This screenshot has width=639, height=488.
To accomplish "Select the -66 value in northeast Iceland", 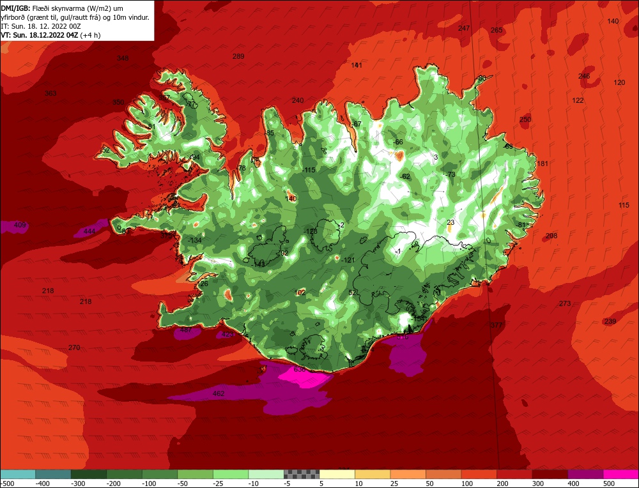I will [397, 142].
